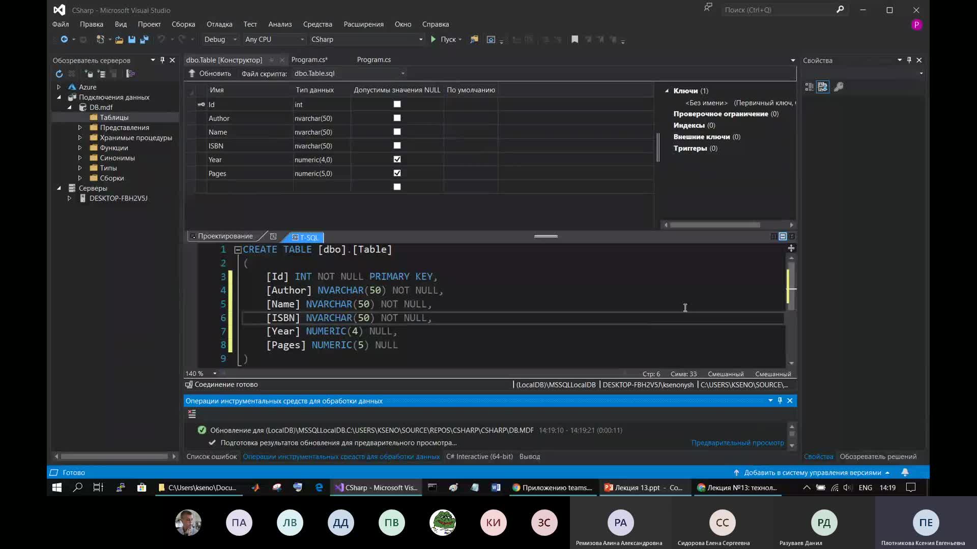Screen dimensions: 977x549
Task: Click the Categorized view icon in Properties
Action: (809, 87)
